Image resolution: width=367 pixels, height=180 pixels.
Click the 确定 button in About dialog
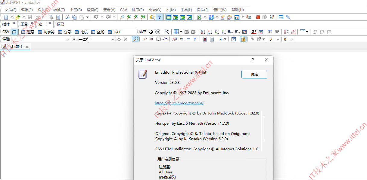254,74
